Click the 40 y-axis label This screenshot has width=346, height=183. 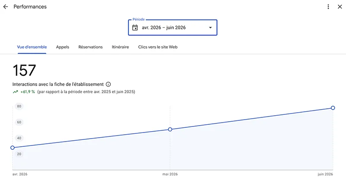click(x=19, y=138)
